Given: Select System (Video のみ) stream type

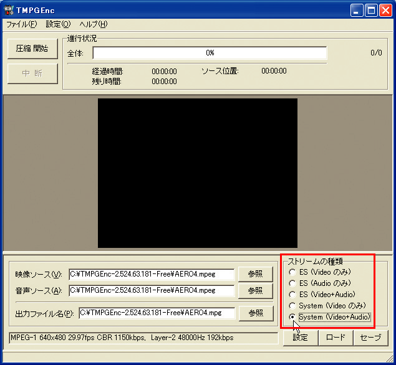Looking at the screenshot, I should (327, 306).
